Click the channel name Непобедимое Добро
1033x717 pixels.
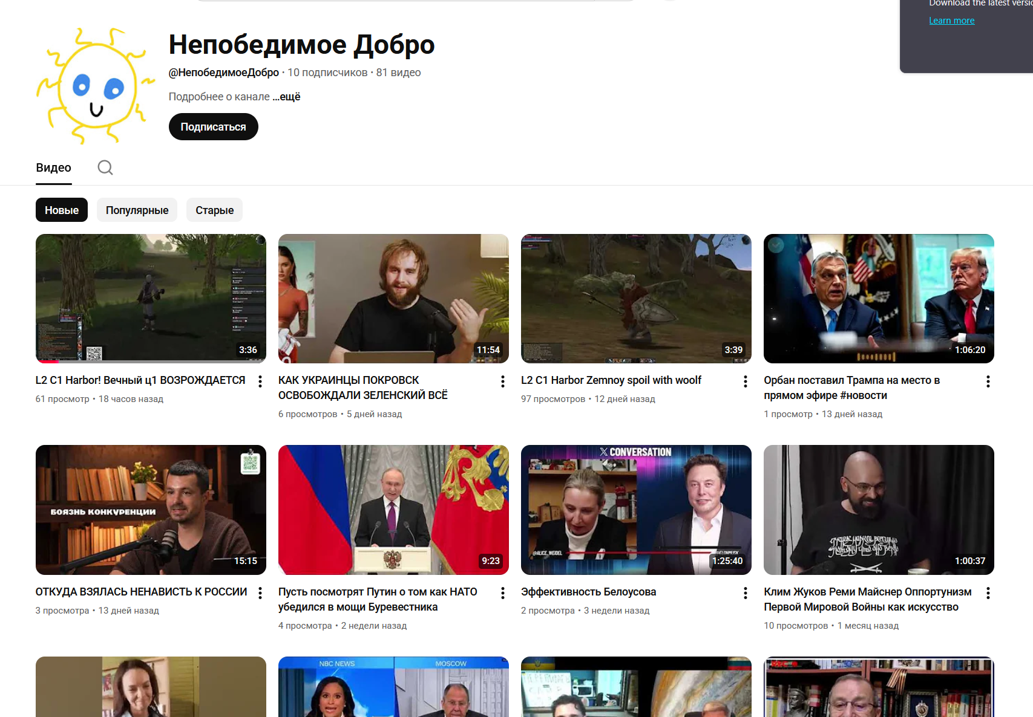tap(301, 45)
